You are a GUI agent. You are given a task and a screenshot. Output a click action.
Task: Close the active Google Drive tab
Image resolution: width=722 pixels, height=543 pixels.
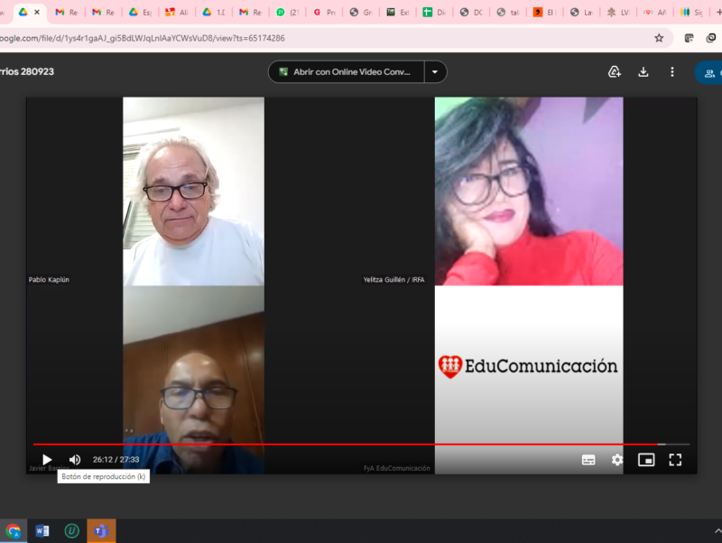tap(37, 12)
